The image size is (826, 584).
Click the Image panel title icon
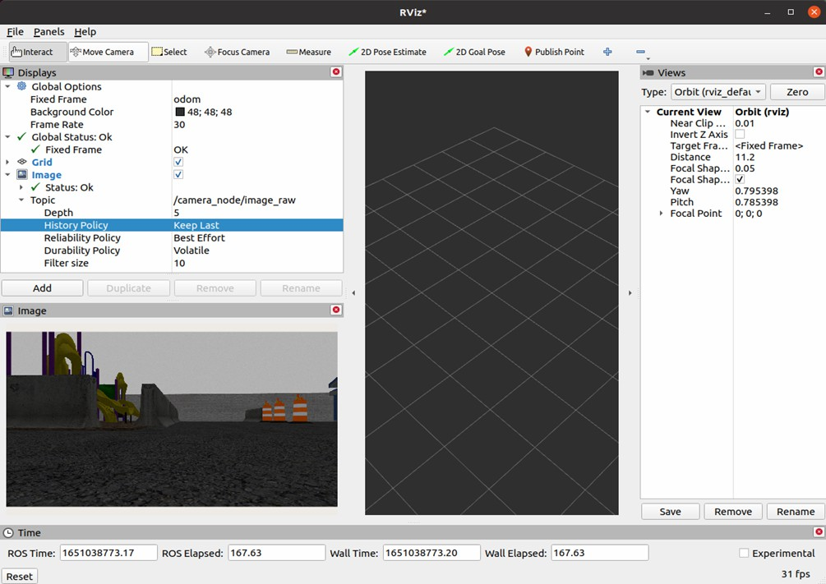(x=8, y=310)
